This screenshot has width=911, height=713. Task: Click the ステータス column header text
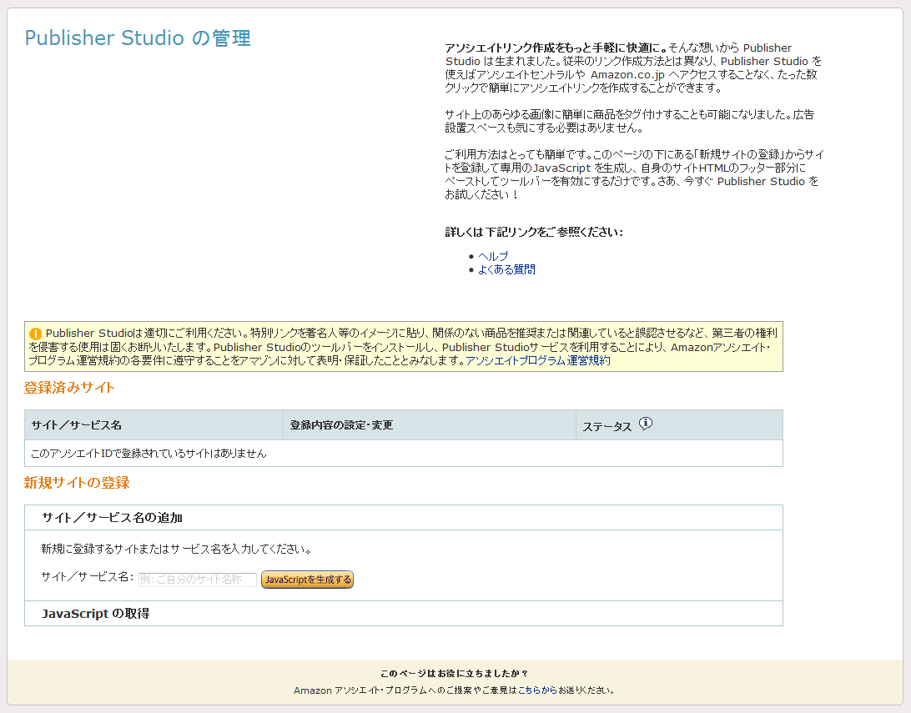[x=607, y=427]
